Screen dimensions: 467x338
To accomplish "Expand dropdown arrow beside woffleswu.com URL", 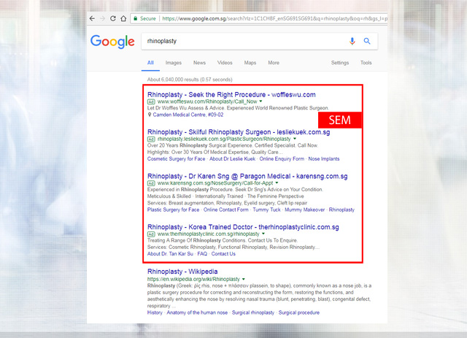I will tap(260, 101).
